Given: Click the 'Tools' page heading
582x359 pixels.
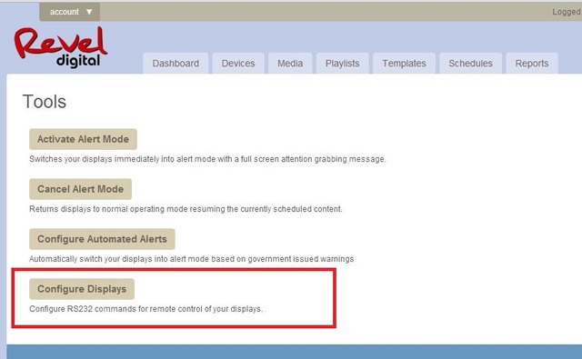Looking at the screenshot, I should [x=45, y=102].
